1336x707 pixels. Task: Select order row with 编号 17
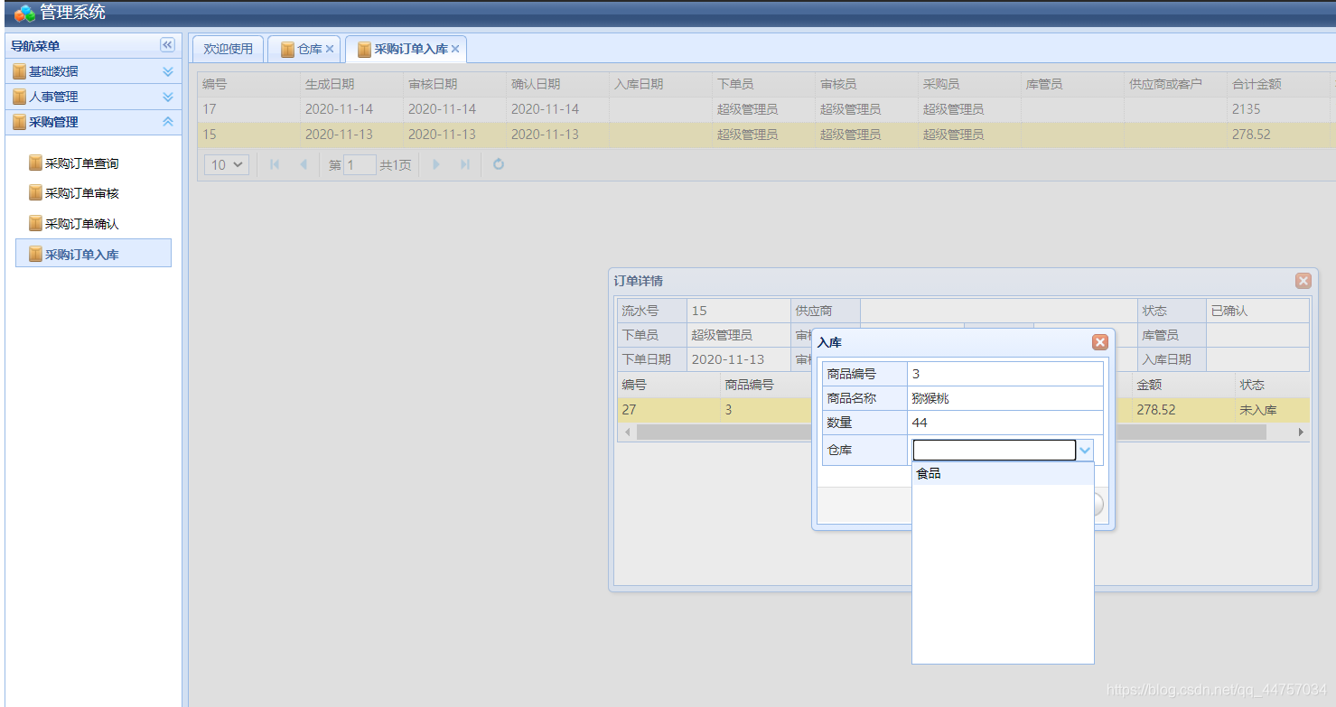(764, 109)
